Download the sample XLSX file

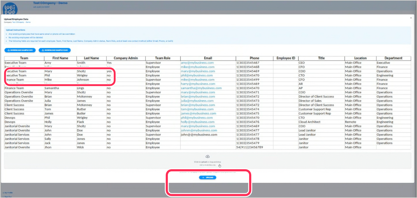tap(55, 50)
